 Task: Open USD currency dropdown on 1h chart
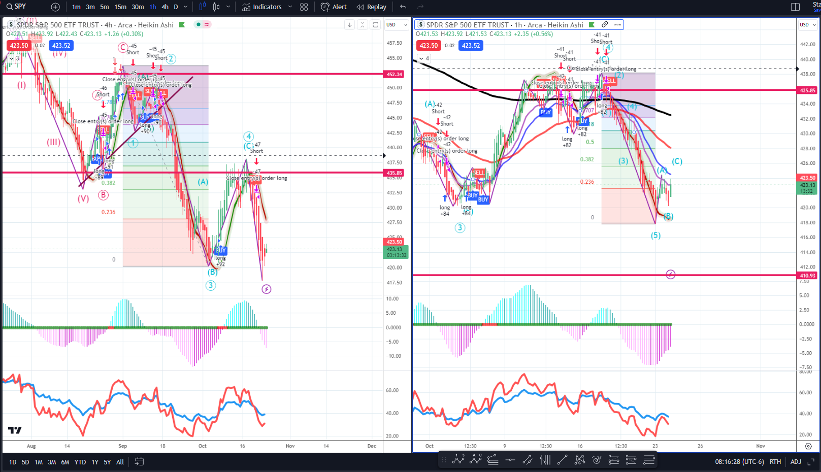point(807,24)
